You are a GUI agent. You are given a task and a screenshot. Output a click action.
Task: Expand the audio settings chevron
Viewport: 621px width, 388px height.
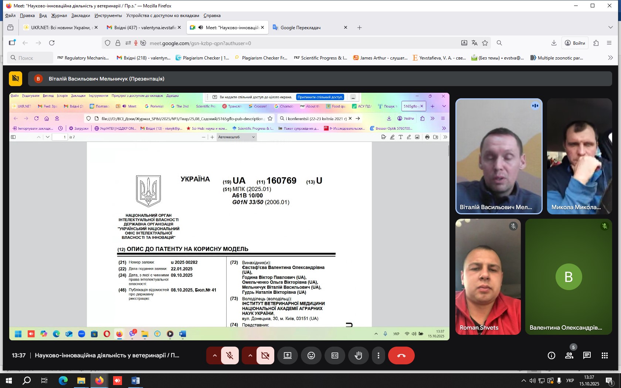click(214, 355)
